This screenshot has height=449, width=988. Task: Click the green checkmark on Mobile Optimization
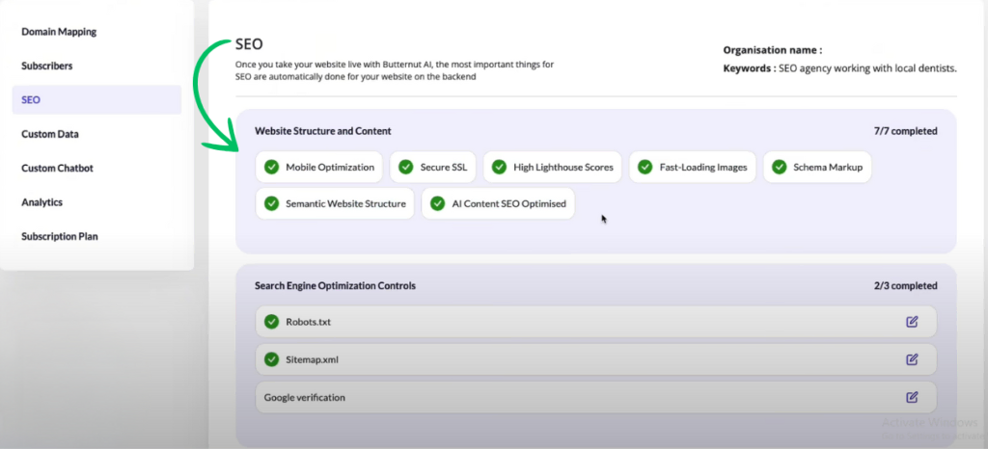[x=271, y=167]
